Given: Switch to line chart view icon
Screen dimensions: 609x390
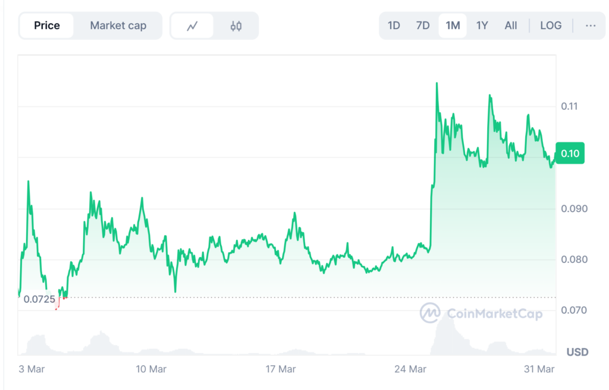Looking at the screenshot, I should pyautogui.click(x=192, y=26).
